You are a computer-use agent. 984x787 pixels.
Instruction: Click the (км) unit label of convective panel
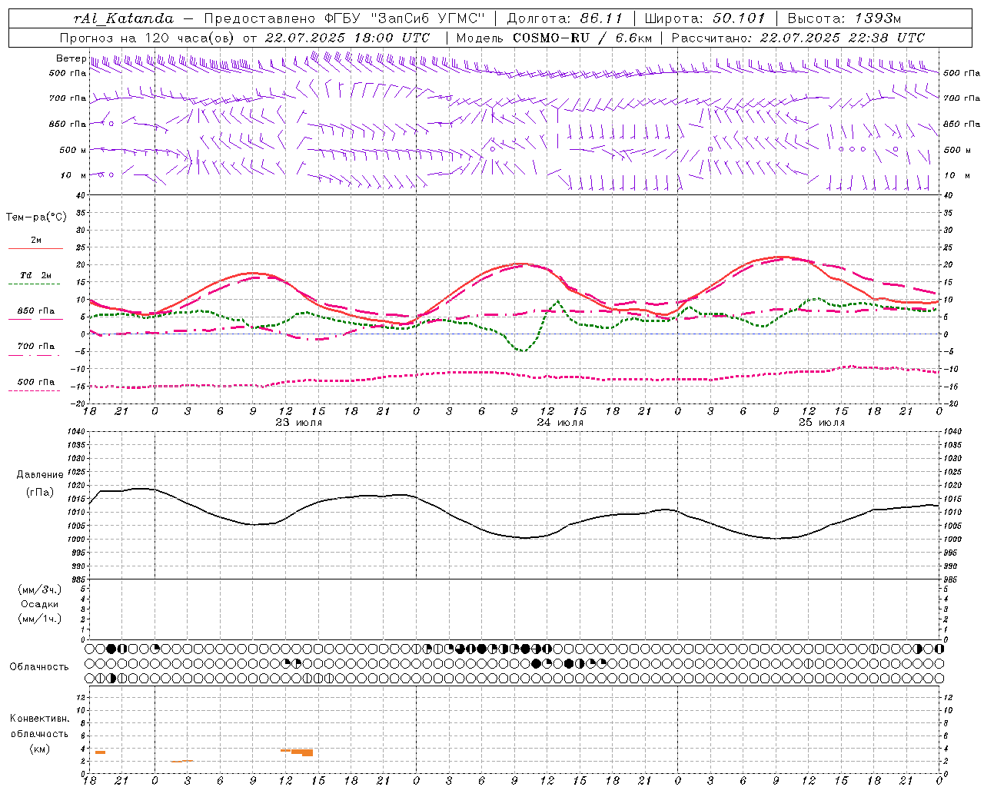coord(40,749)
